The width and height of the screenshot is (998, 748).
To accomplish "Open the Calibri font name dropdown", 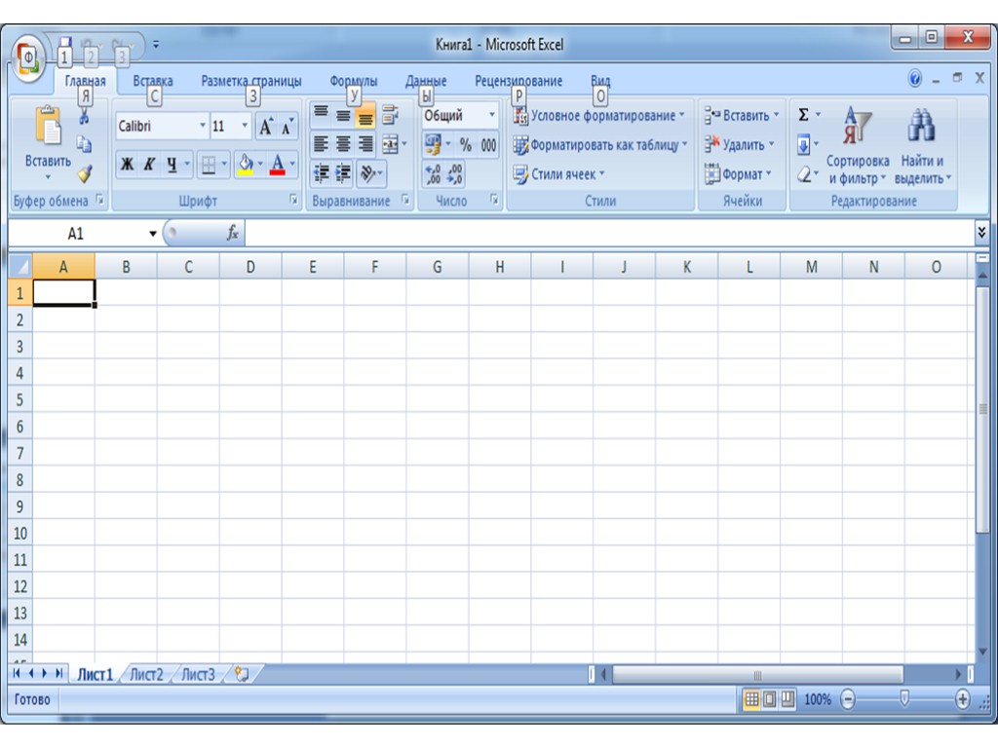I will pos(203,126).
